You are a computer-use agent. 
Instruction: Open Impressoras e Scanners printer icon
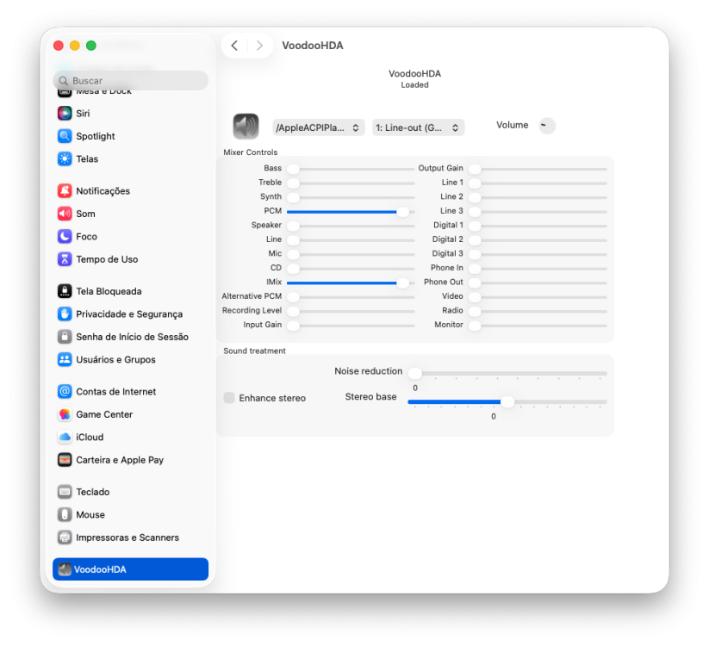point(65,537)
